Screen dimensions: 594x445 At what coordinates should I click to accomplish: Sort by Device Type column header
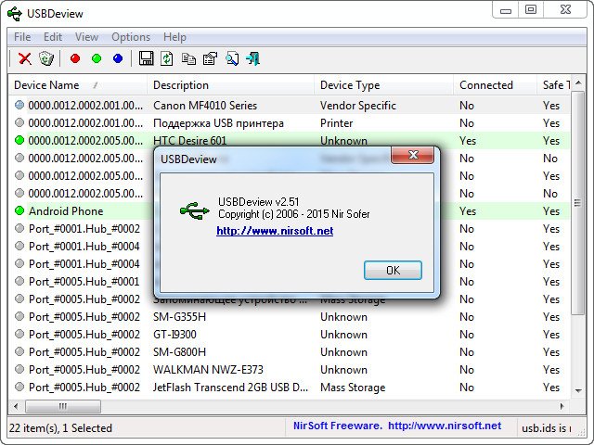pyautogui.click(x=383, y=85)
